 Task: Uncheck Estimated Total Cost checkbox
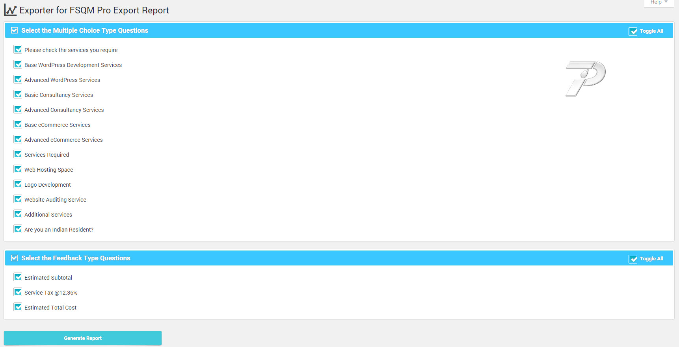point(18,307)
